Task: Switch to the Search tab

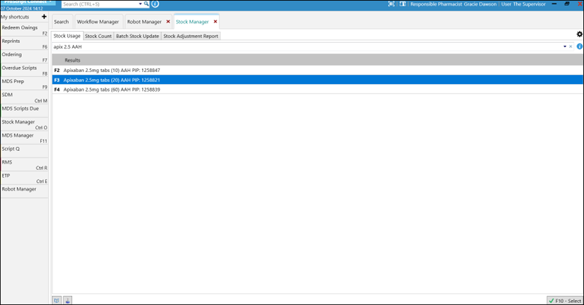Action: click(x=61, y=22)
